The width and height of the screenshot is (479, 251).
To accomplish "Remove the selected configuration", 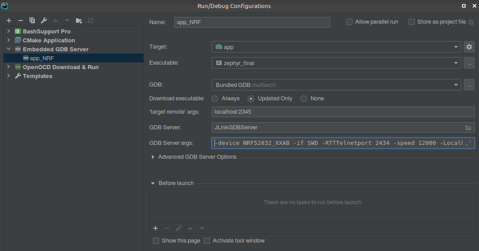I will click(x=21, y=21).
